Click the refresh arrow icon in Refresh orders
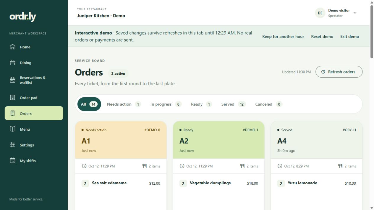 (323, 72)
